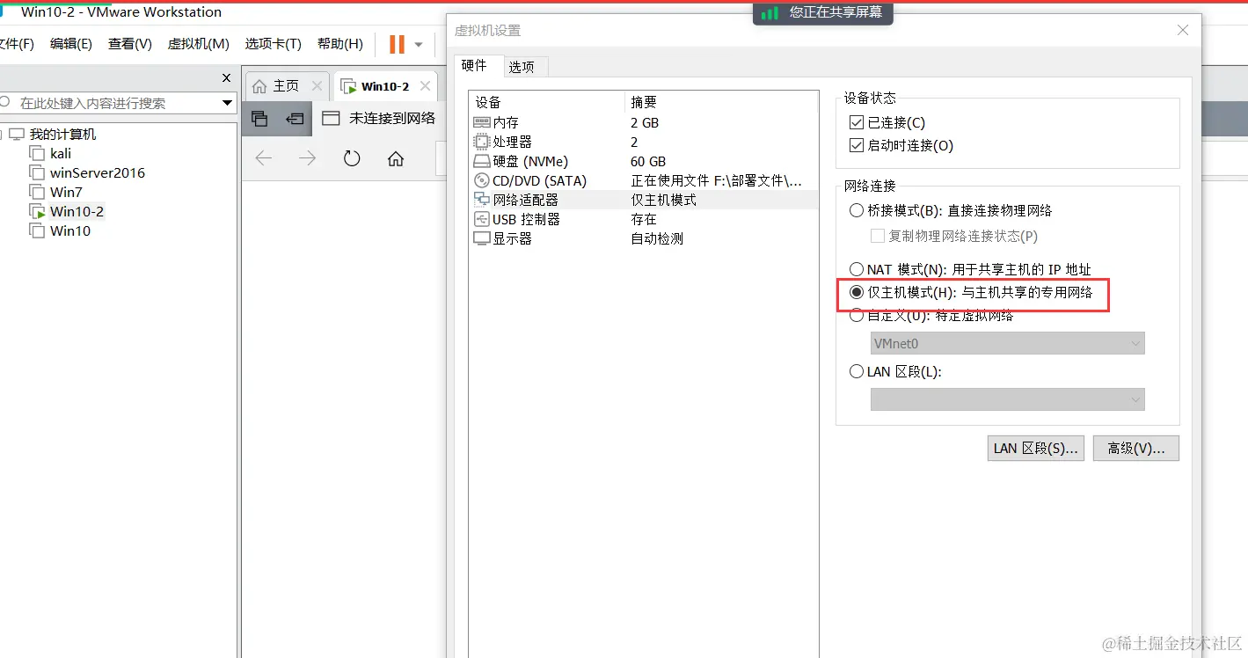Toggle 已连接(C) checkbox
Image resolution: width=1248 pixels, height=658 pixels.
click(x=857, y=123)
